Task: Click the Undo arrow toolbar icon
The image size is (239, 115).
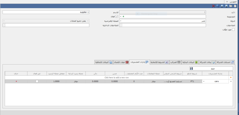Action: click(218, 6)
